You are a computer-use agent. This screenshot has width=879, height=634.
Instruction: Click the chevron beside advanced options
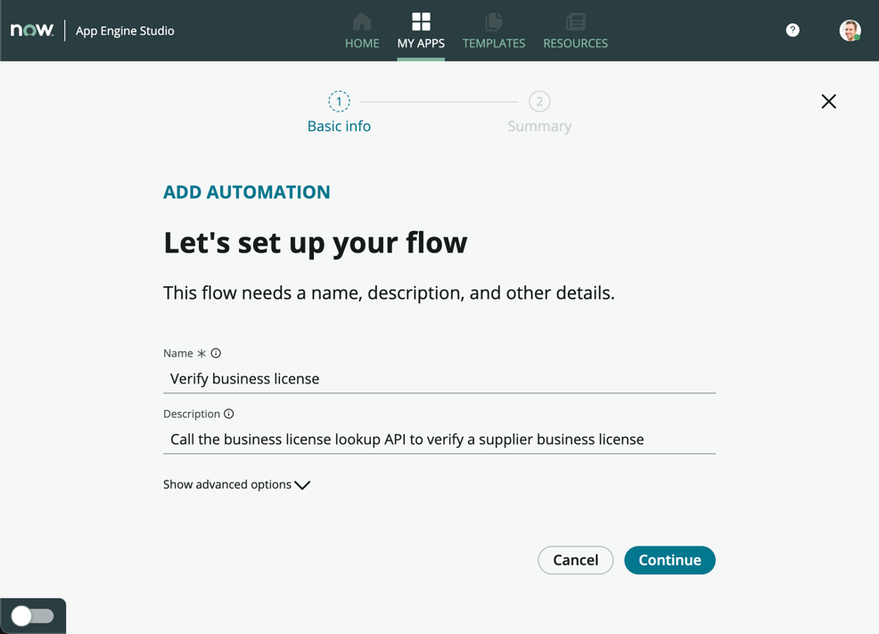click(303, 485)
